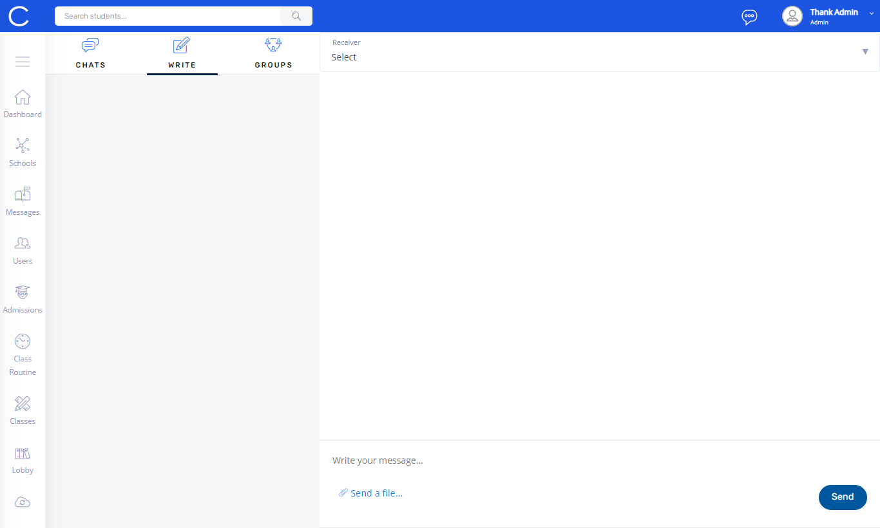The height and width of the screenshot is (528, 880).
Task: Click the Send button
Action: coord(842,497)
